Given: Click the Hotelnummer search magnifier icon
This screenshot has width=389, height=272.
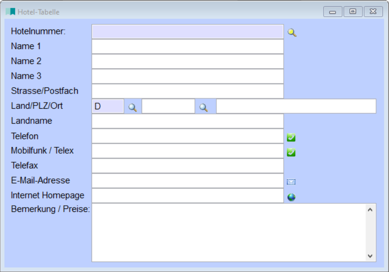Looking at the screenshot, I should click(292, 33).
